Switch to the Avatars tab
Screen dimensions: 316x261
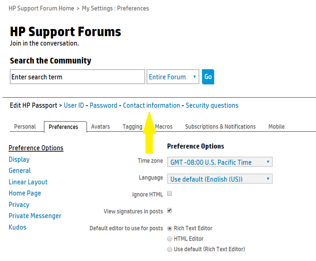pyautogui.click(x=100, y=127)
